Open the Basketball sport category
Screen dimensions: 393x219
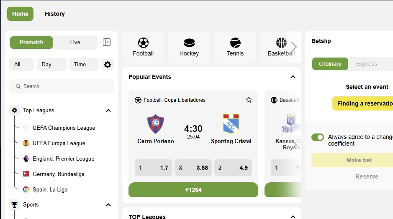[x=281, y=47]
